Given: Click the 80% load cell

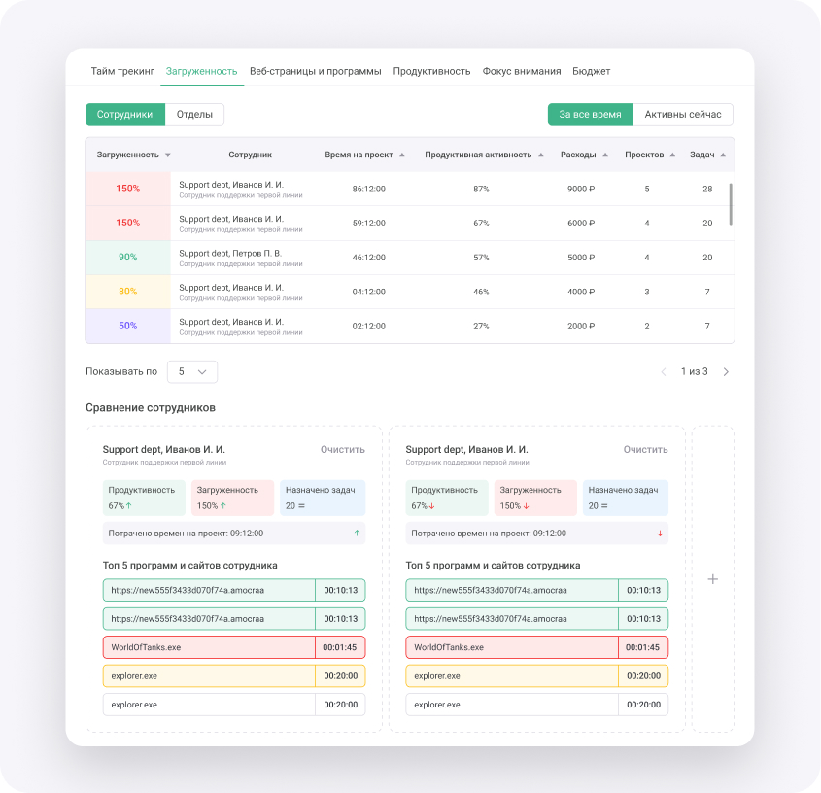Looking at the screenshot, I should (x=127, y=292).
